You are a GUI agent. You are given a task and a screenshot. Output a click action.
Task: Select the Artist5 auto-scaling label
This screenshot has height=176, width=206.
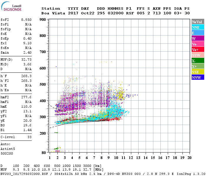[x=6, y=149]
